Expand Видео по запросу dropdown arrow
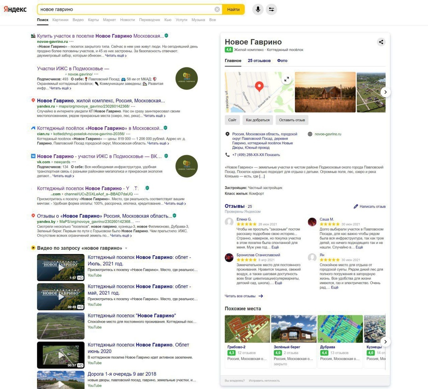 126,248
